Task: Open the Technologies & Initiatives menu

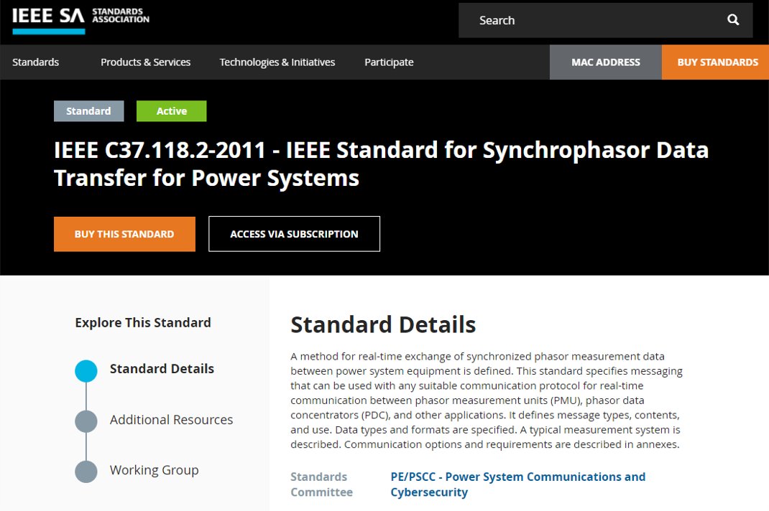Action: (277, 62)
